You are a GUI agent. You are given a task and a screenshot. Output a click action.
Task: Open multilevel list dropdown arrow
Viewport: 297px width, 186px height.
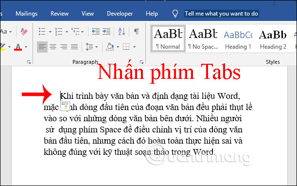[x=83, y=32]
